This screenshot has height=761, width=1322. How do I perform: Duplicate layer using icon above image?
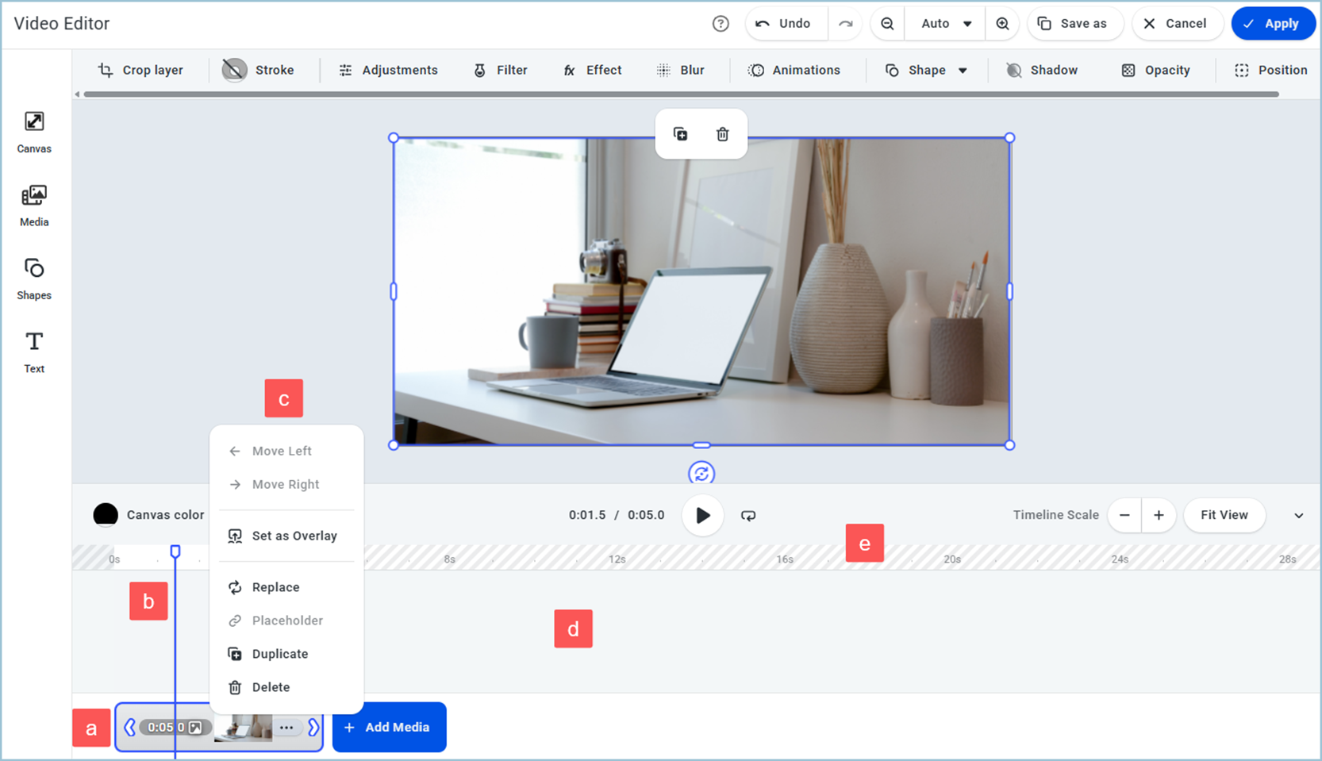[680, 134]
